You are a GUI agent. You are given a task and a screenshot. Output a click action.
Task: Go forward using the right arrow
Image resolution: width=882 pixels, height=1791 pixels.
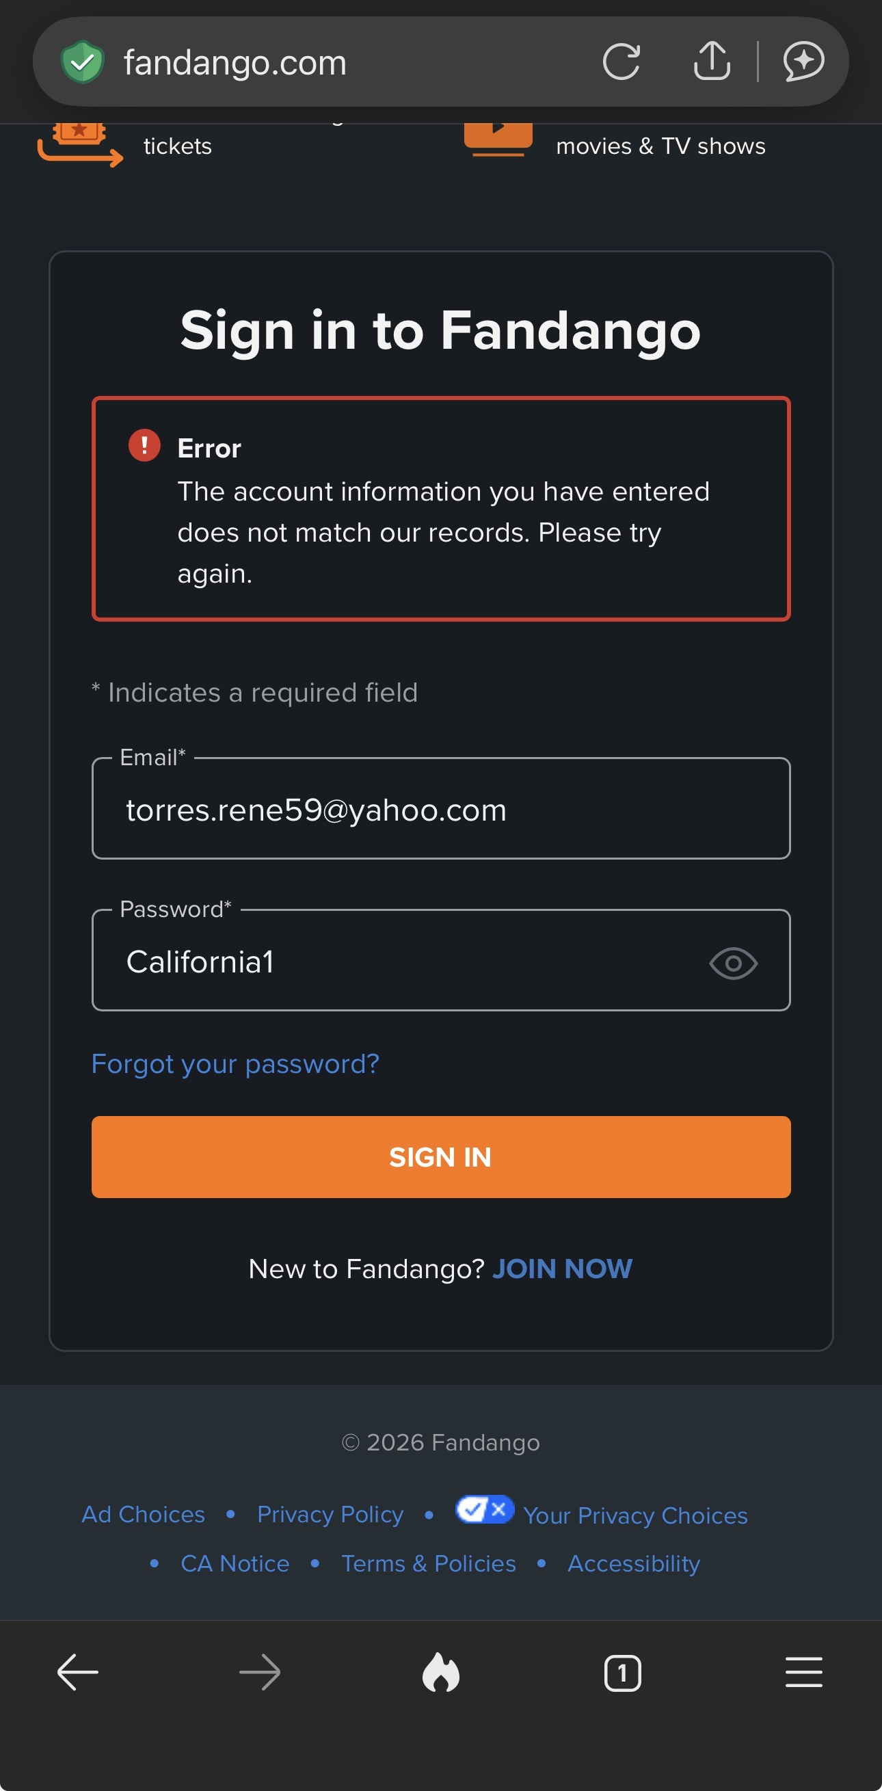point(259,1672)
